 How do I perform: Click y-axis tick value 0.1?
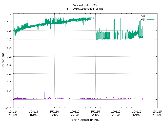(x=9, y=91)
